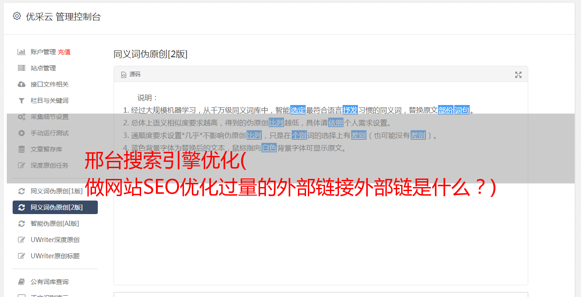Image resolution: width=581 pixels, height=297 pixels.
Task: Click the highlighted word 选定
Action: tap(298, 110)
